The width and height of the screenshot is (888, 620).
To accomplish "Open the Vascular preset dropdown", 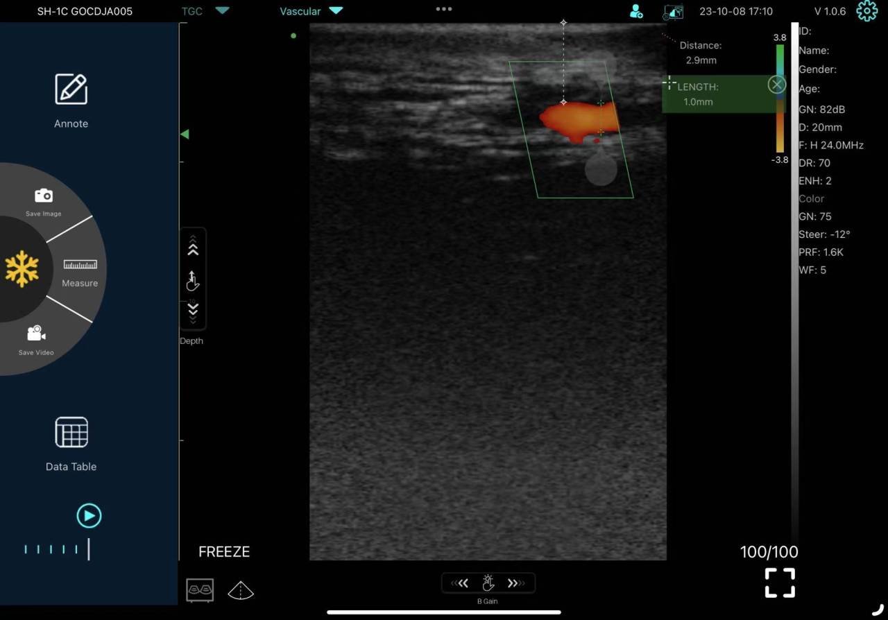I will coord(336,11).
